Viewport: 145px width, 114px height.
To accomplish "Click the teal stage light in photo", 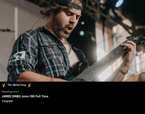I will (82, 33).
